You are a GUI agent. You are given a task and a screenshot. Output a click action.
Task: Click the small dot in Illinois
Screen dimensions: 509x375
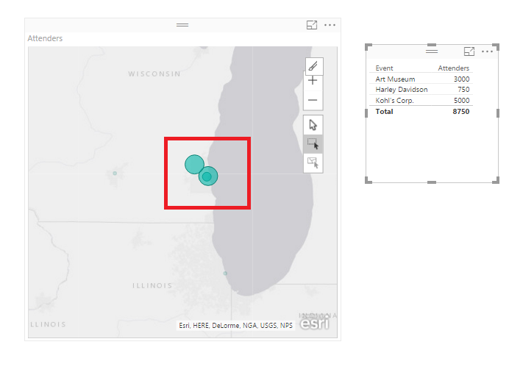click(225, 274)
